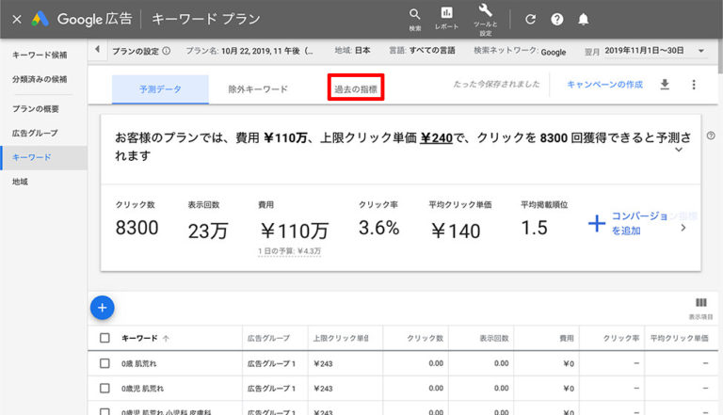The image size is (723, 415).
Task: Click blue plus add keyword button
Action: pyautogui.click(x=103, y=308)
